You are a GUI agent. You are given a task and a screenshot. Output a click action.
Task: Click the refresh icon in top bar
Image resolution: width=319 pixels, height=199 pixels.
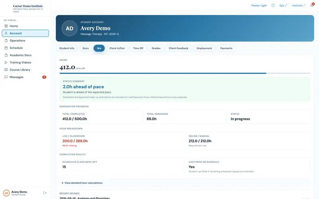point(273,6)
